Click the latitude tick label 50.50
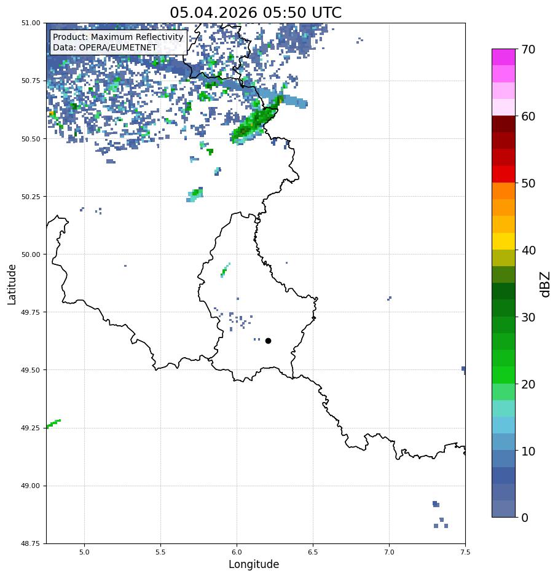Image resolution: width=558 pixels, height=576 pixels. coord(31,139)
